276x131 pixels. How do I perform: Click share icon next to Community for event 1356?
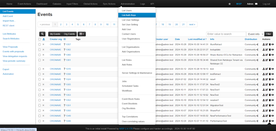click(257, 74)
